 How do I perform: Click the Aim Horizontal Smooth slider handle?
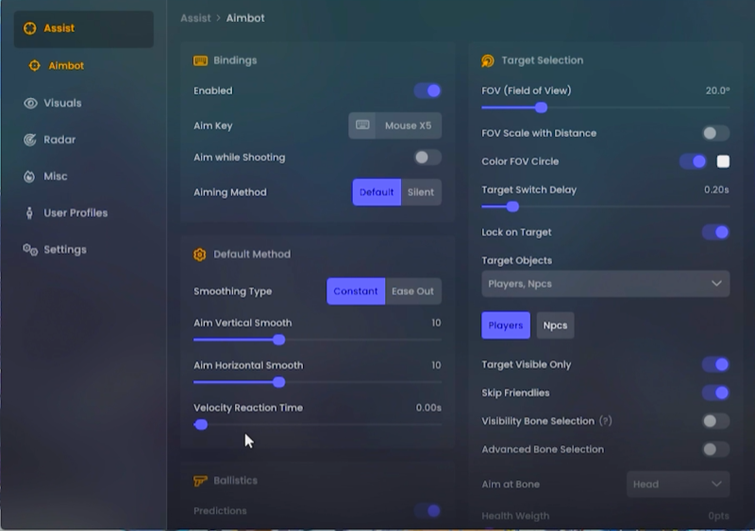click(278, 382)
